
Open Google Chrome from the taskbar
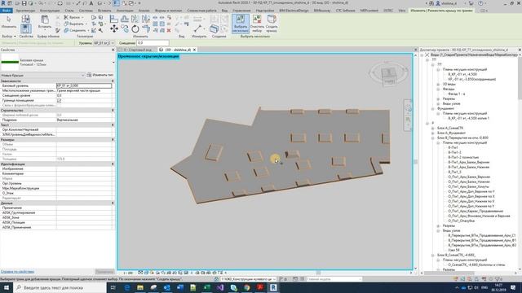click(x=246, y=287)
